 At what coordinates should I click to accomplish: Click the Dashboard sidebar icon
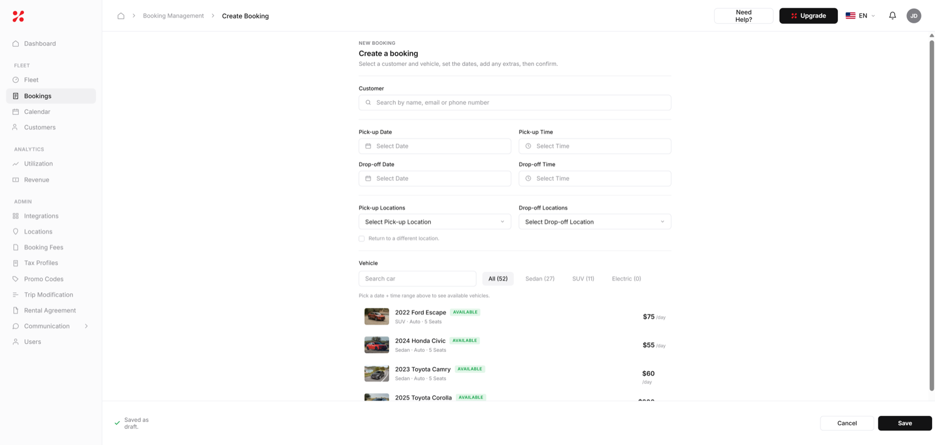(x=16, y=44)
